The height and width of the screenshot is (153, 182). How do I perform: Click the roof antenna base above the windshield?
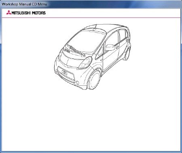[95, 29]
